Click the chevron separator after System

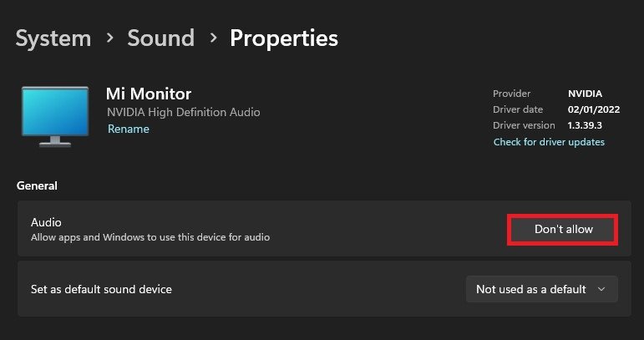[x=109, y=38]
